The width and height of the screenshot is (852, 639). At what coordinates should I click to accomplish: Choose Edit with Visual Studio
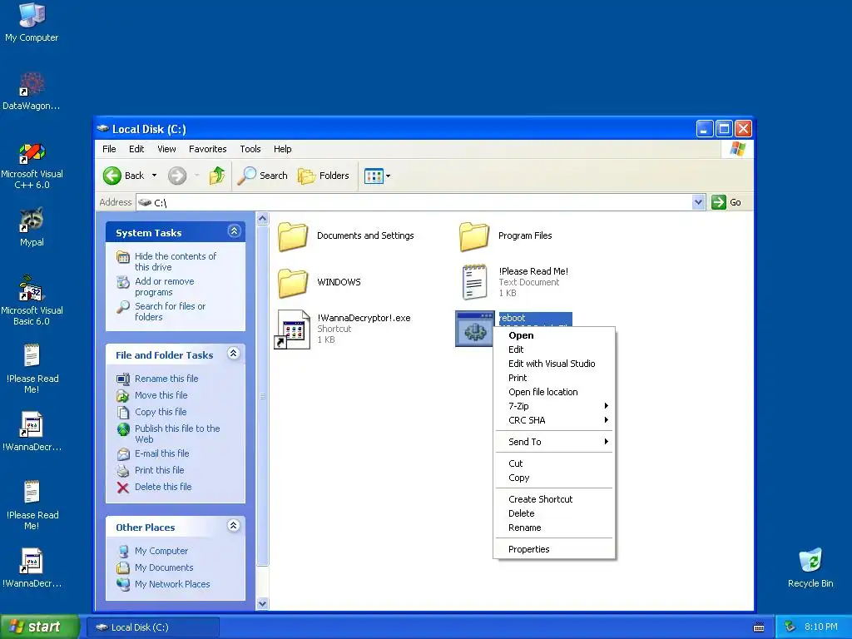click(554, 364)
